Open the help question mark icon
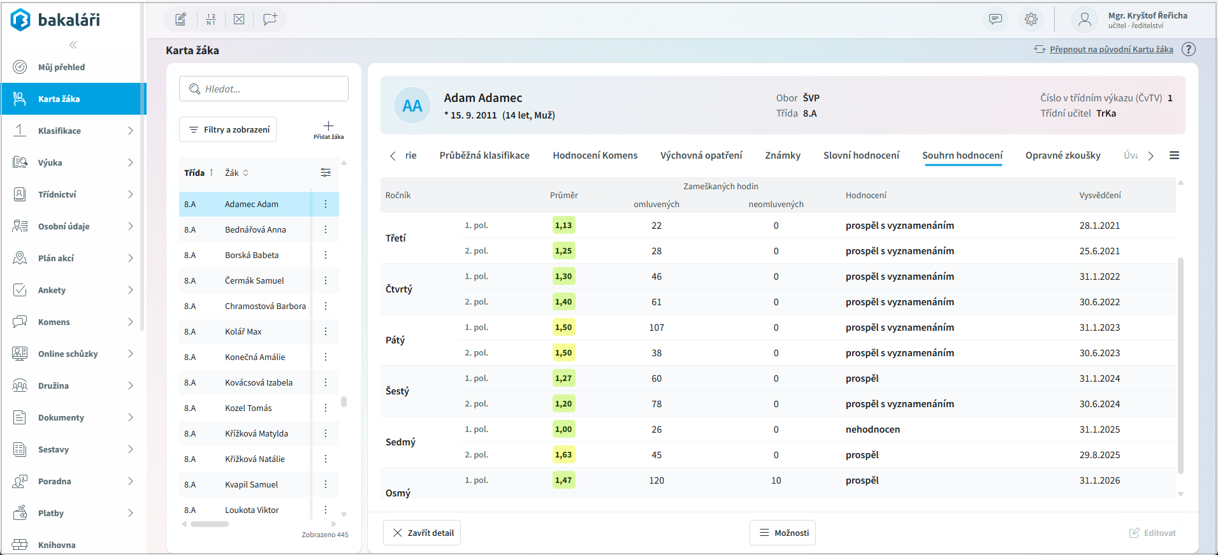1218x555 pixels. click(1188, 50)
